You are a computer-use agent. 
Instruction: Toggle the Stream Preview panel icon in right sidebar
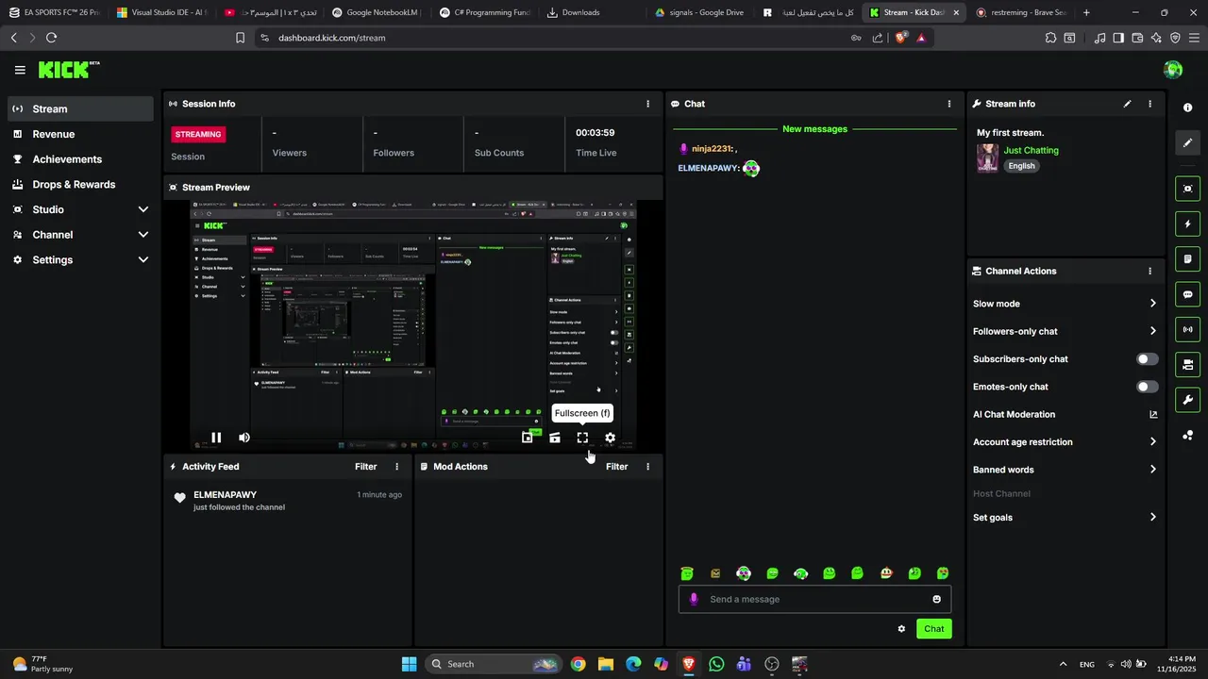point(1188,189)
